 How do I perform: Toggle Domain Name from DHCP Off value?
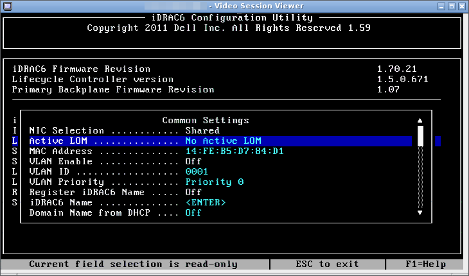click(193, 212)
